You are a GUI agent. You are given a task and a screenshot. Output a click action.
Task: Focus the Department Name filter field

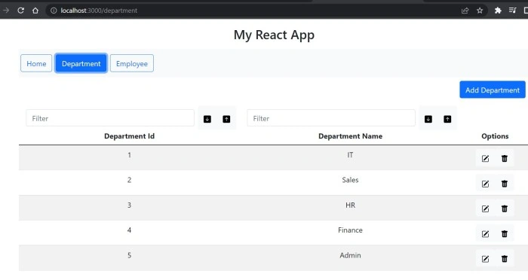tap(331, 118)
